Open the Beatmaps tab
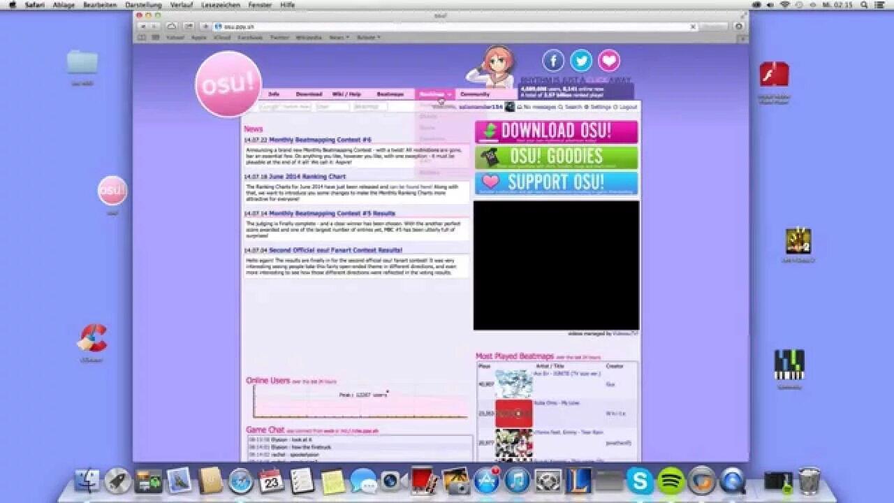This screenshot has height=503, width=894. pos(390,94)
